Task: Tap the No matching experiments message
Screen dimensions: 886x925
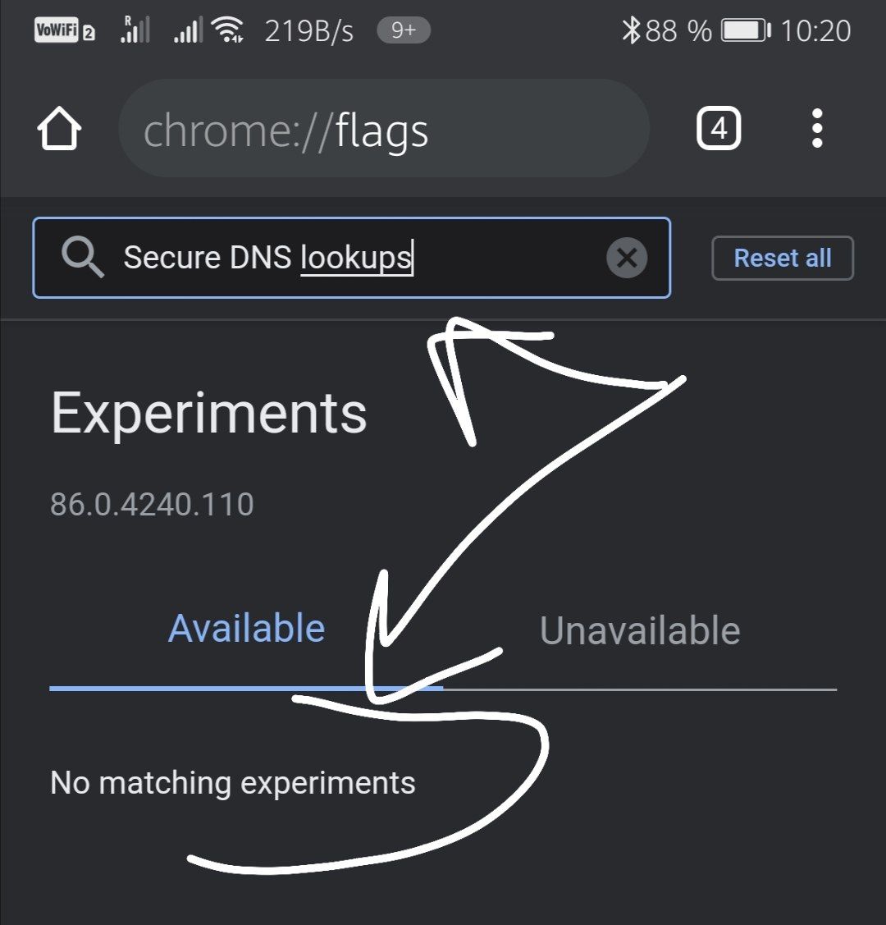Action: click(233, 783)
